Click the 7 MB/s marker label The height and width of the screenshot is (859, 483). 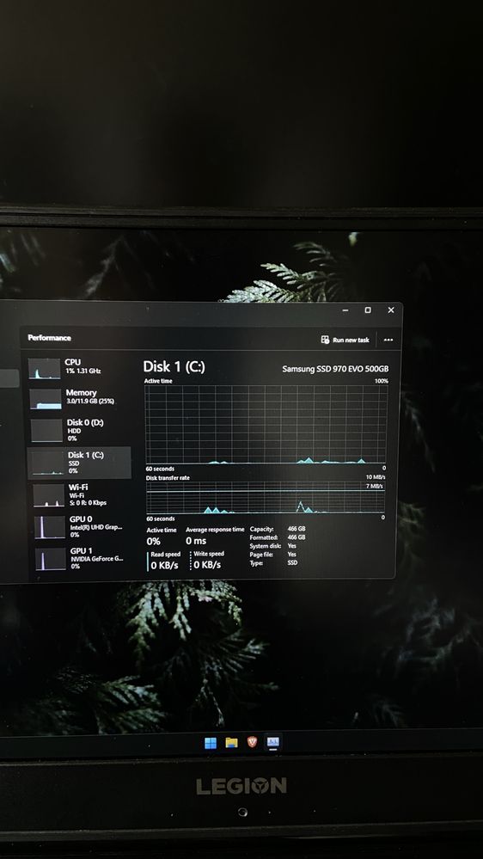coord(375,486)
